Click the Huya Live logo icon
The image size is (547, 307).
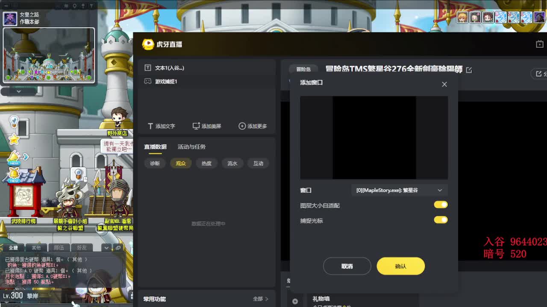tap(148, 44)
